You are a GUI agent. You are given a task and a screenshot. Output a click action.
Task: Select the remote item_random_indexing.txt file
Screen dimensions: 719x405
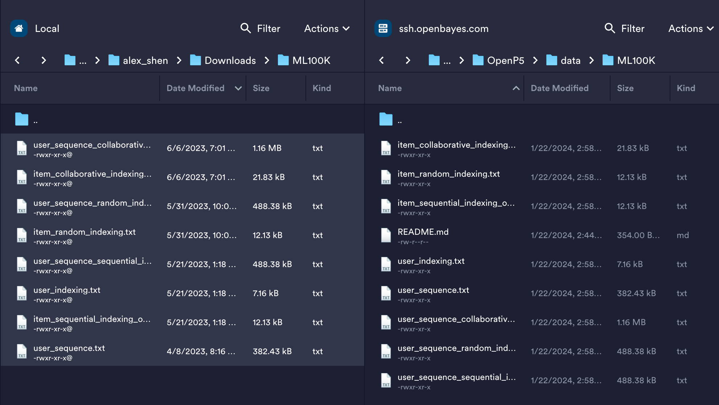click(448, 174)
